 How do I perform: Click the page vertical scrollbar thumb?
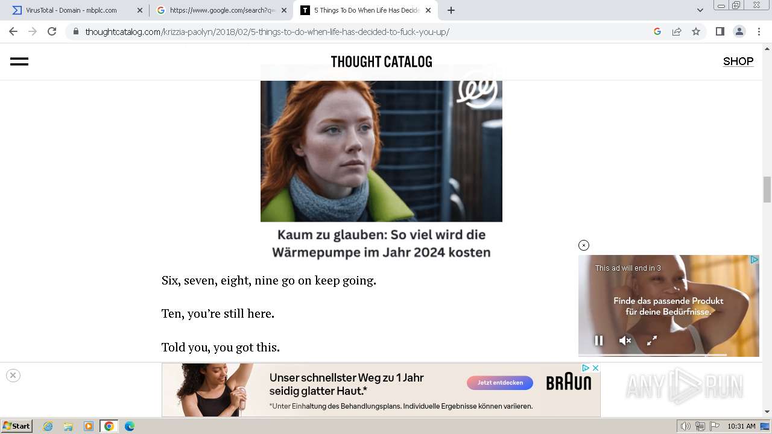[x=767, y=190]
